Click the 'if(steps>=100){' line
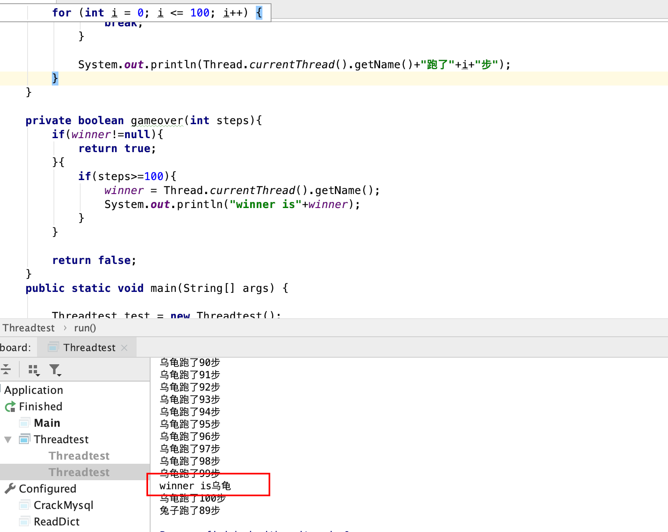This screenshot has width=668, height=532. 127,176
